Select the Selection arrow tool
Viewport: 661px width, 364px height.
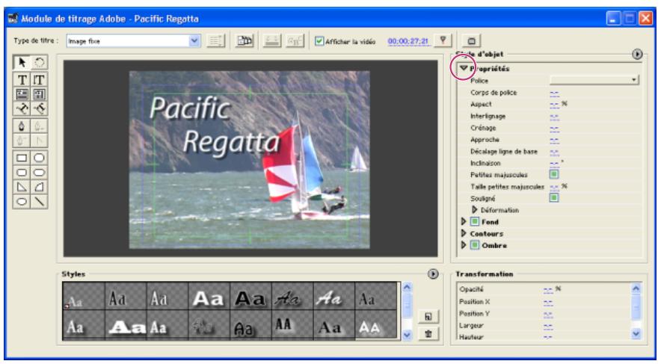tap(22, 62)
